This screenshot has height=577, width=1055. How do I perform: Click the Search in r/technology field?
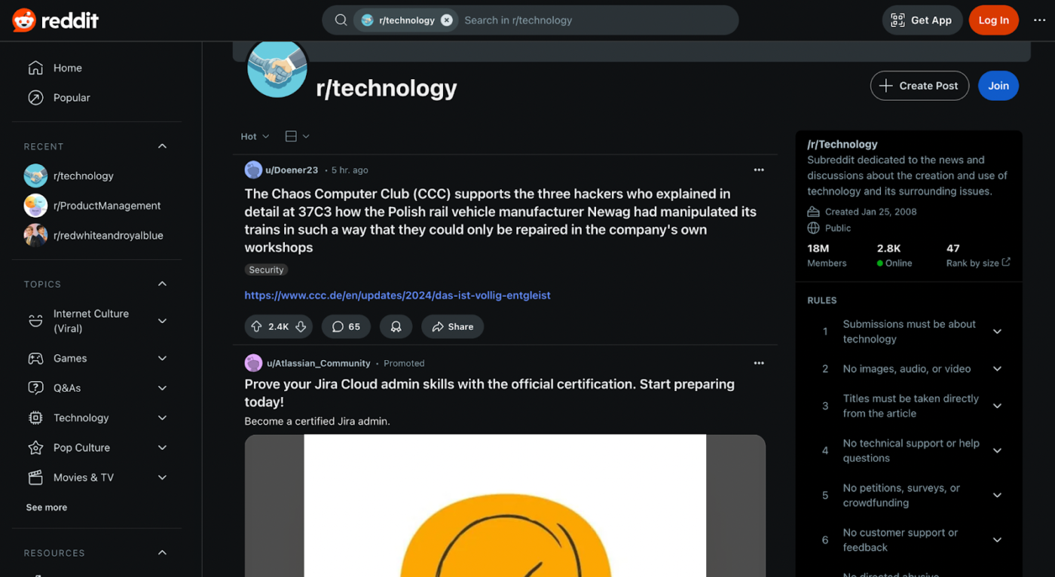click(588, 20)
